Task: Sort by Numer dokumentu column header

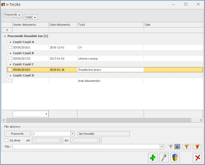Action: [30, 25]
